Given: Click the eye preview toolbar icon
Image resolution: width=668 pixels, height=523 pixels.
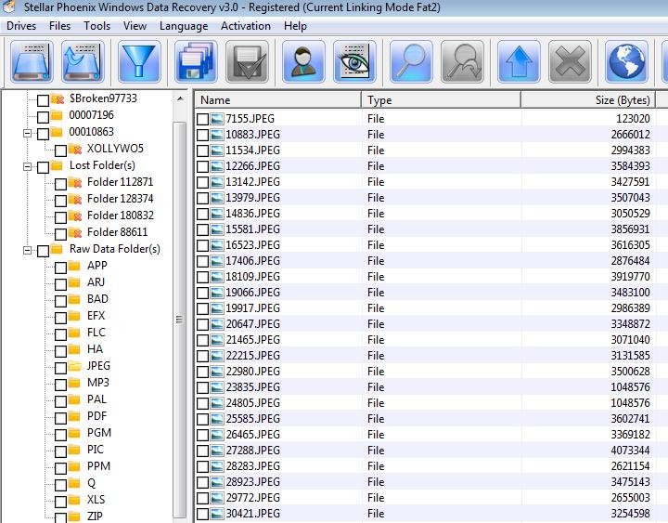Looking at the screenshot, I should (354, 61).
